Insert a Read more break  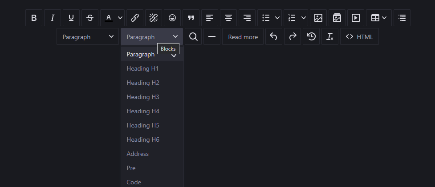pyautogui.click(x=243, y=36)
